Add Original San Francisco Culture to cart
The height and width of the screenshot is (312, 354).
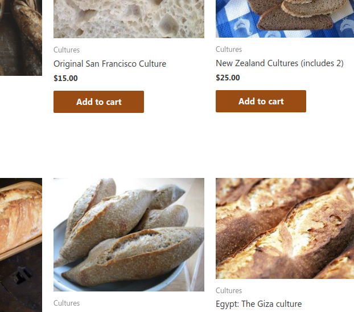(98, 102)
